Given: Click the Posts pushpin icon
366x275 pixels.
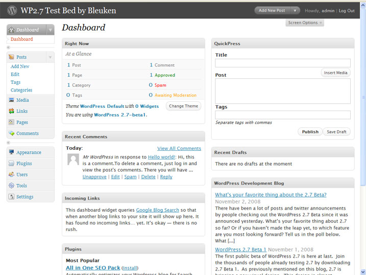Looking at the screenshot, I should [11, 57].
